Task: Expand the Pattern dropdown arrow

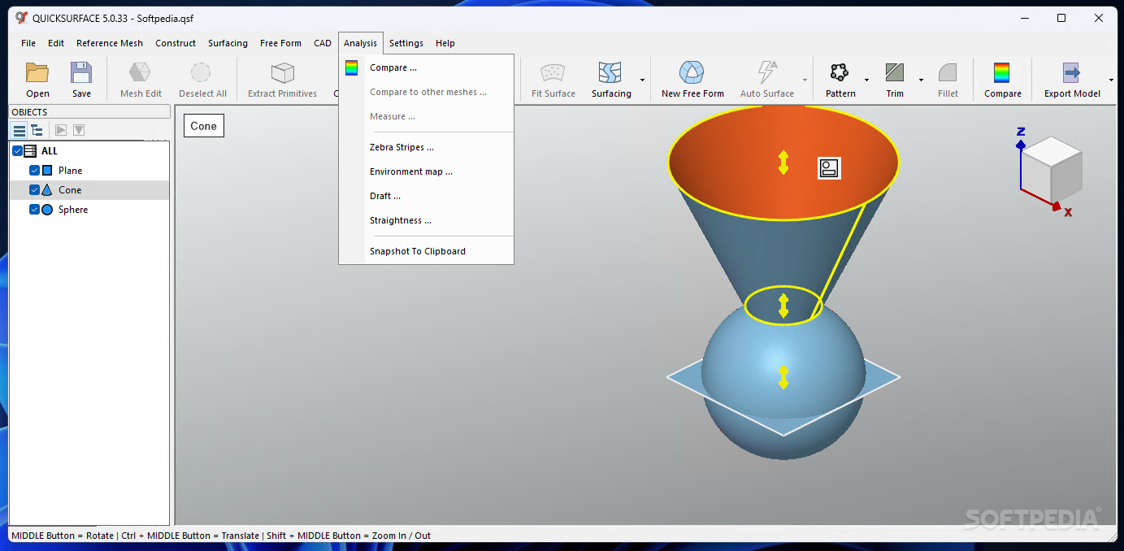Action: (x=866, y=80)
